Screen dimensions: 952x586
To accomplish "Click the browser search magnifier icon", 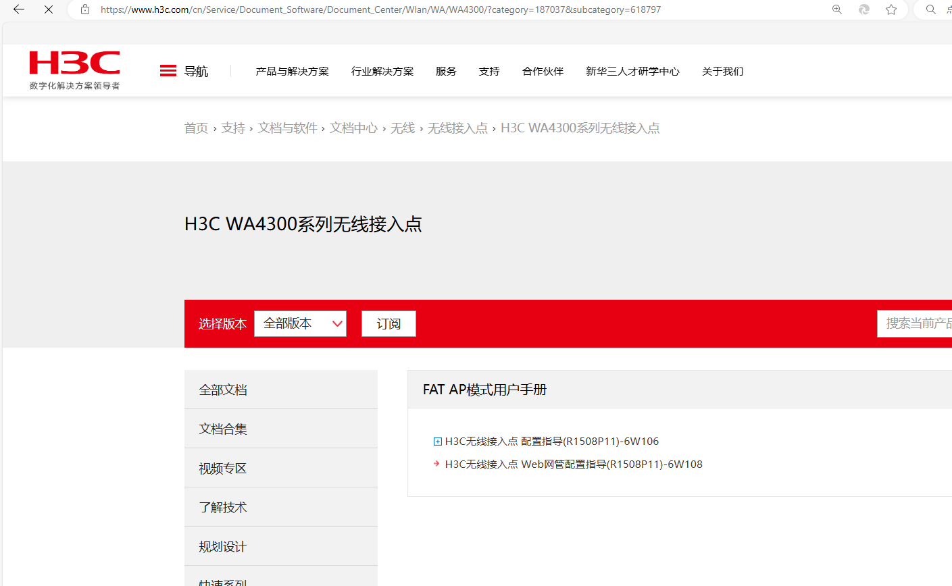I will click(x=930, y=9).
